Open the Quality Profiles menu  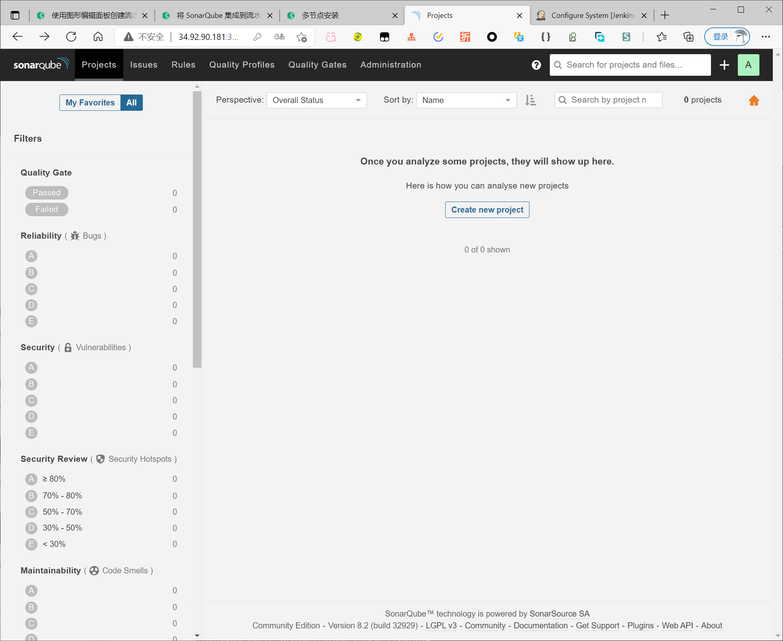click(242, 65)
